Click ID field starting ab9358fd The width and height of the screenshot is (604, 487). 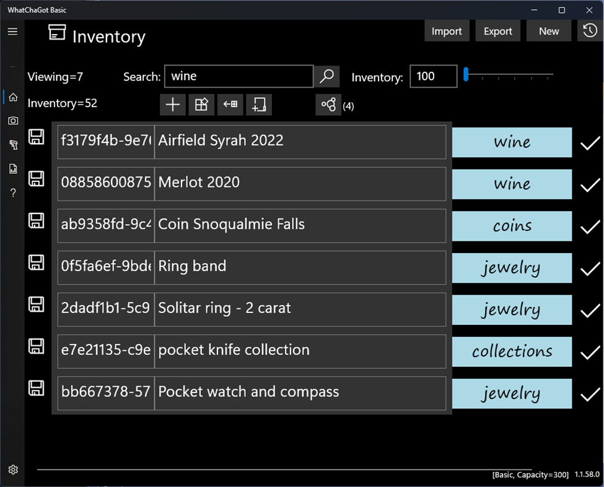pos(106,226)
